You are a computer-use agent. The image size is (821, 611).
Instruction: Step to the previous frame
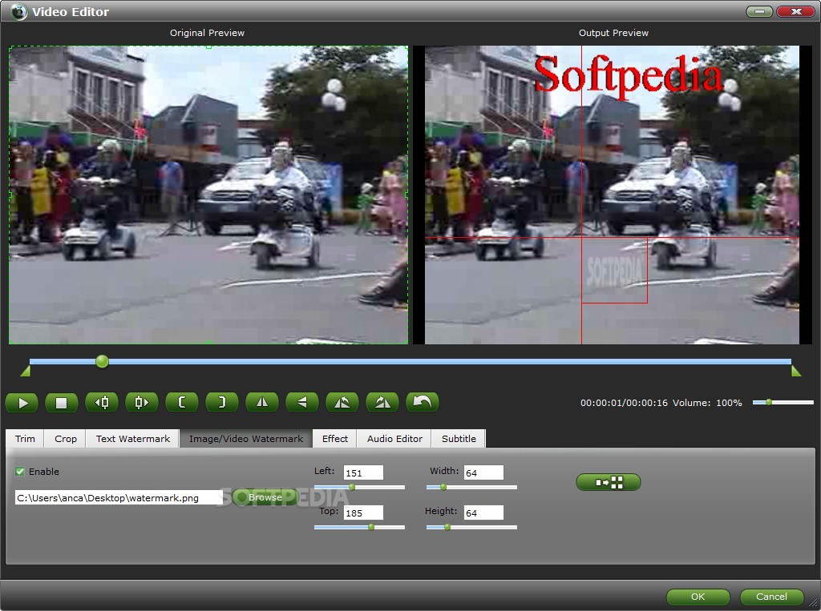102,402
